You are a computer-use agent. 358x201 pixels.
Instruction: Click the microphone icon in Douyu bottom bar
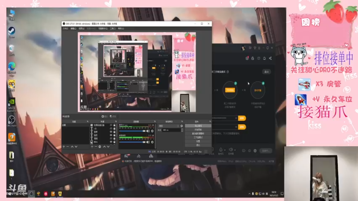pyautogui.click(x=221, y=150)
